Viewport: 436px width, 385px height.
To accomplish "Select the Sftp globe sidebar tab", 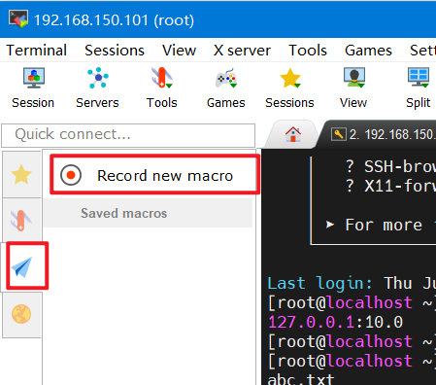I will tap(21, 314).
